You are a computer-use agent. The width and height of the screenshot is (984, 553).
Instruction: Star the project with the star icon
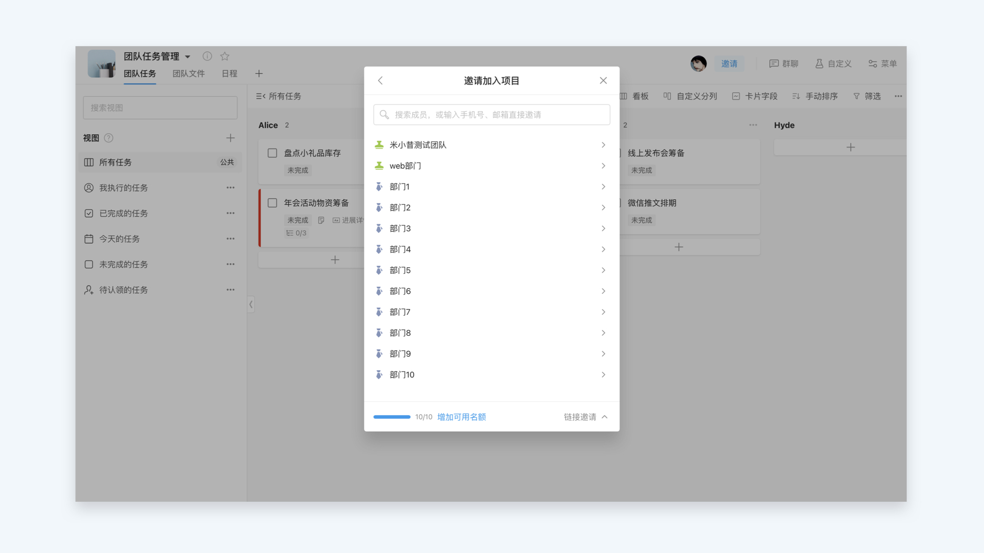pyautogui.click(x=224, y=56)
